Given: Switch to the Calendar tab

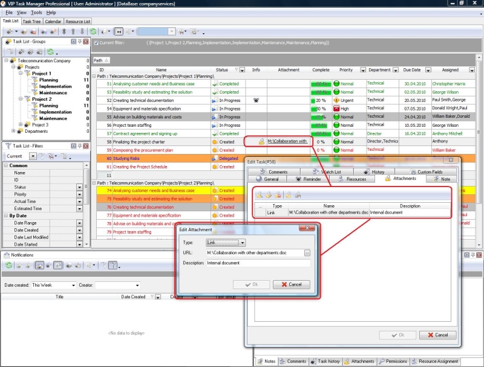Looking at the screenshot, I should pyautogui.click(x=53, y=22).
